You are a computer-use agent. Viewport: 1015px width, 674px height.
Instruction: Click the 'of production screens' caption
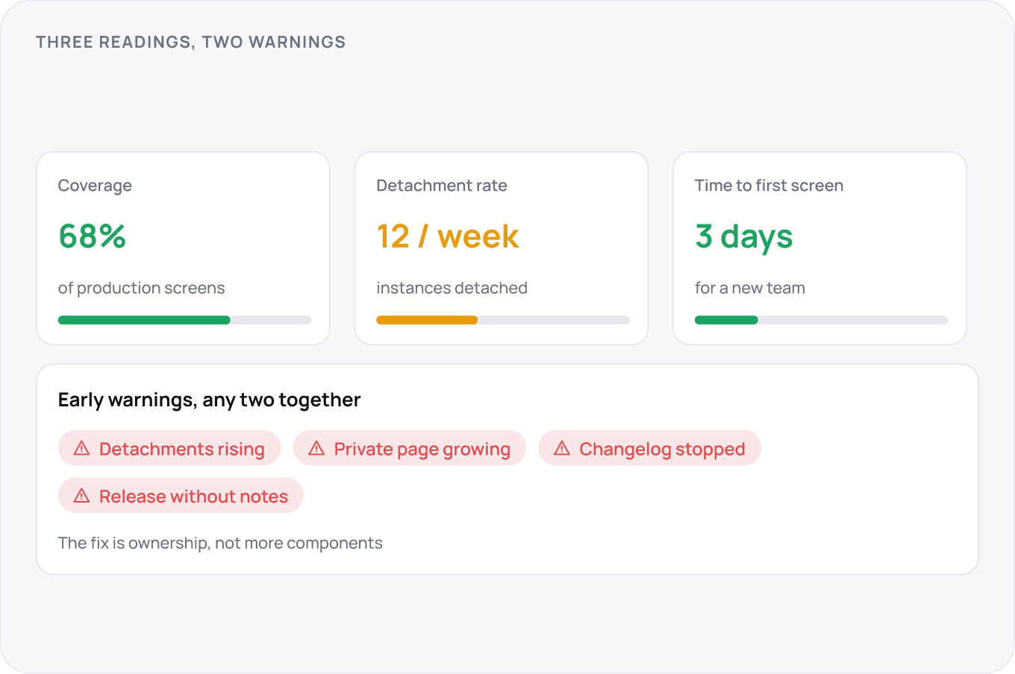pyautogui.click(x=141, y=288)
